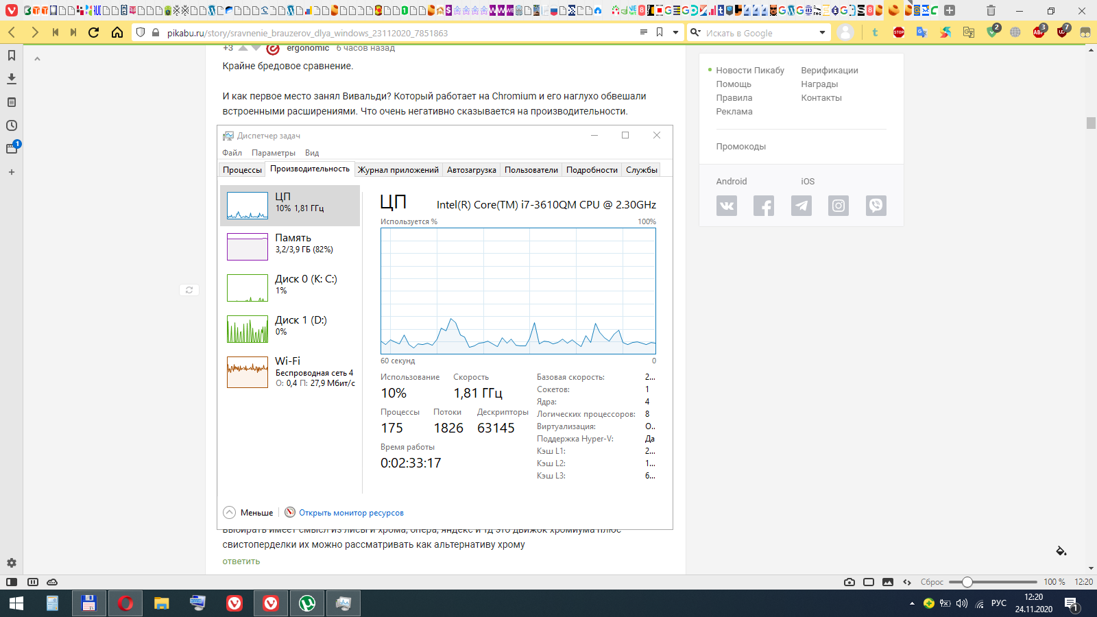Viewport: 1097px width, 617px height.
Task: Expand search field history dropdown
Action: (822, 32)
